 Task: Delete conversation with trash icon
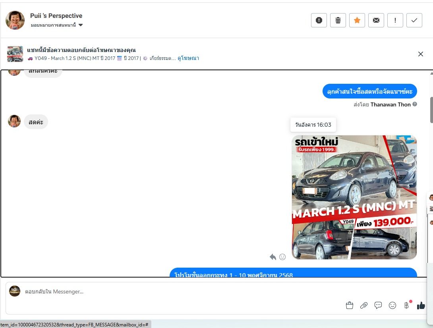(x=338, y=20)
